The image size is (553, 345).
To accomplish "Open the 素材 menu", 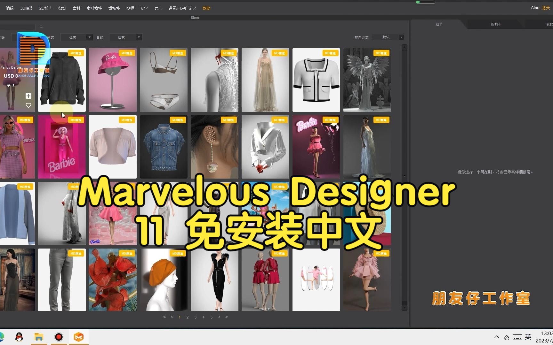I will (76, 8).
